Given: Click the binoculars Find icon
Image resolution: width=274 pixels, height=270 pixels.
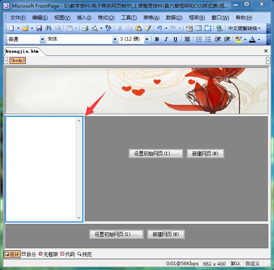Looking at the screenshot, I should tap(48, 28).
